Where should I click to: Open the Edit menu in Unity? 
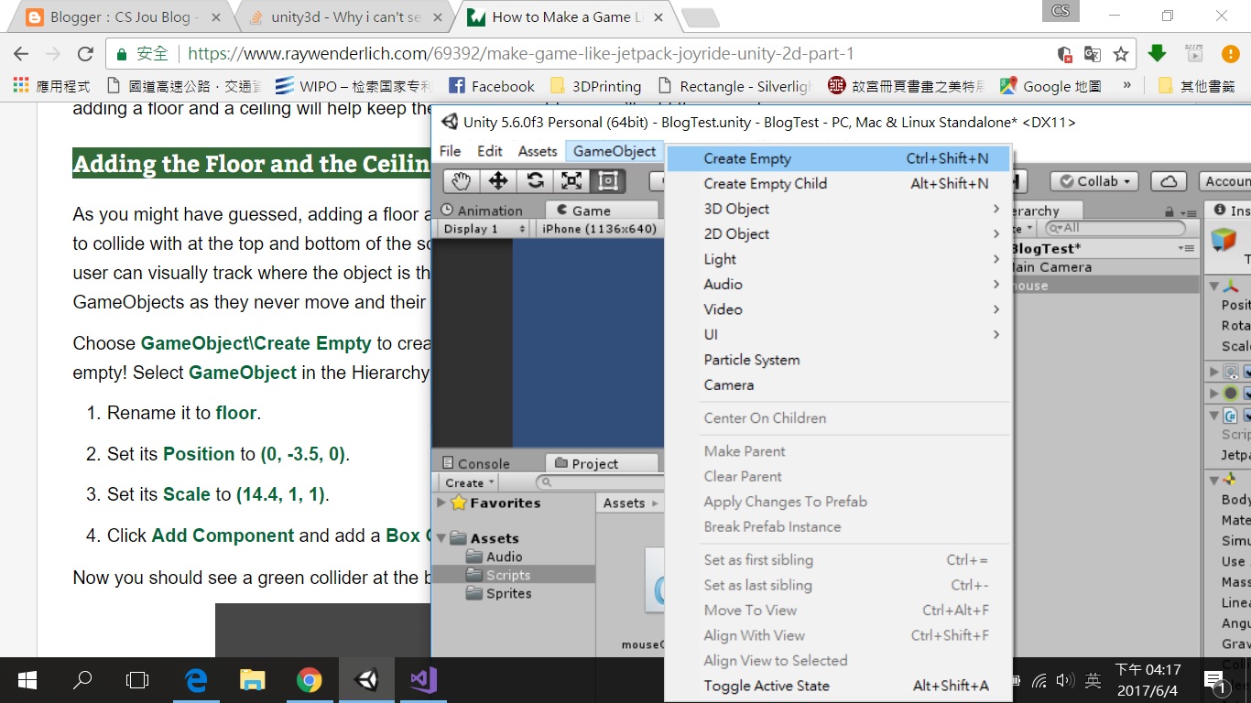(x=490, y=151)
